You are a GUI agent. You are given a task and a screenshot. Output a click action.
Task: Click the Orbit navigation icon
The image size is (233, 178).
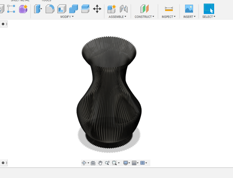[x=84, y=163]
